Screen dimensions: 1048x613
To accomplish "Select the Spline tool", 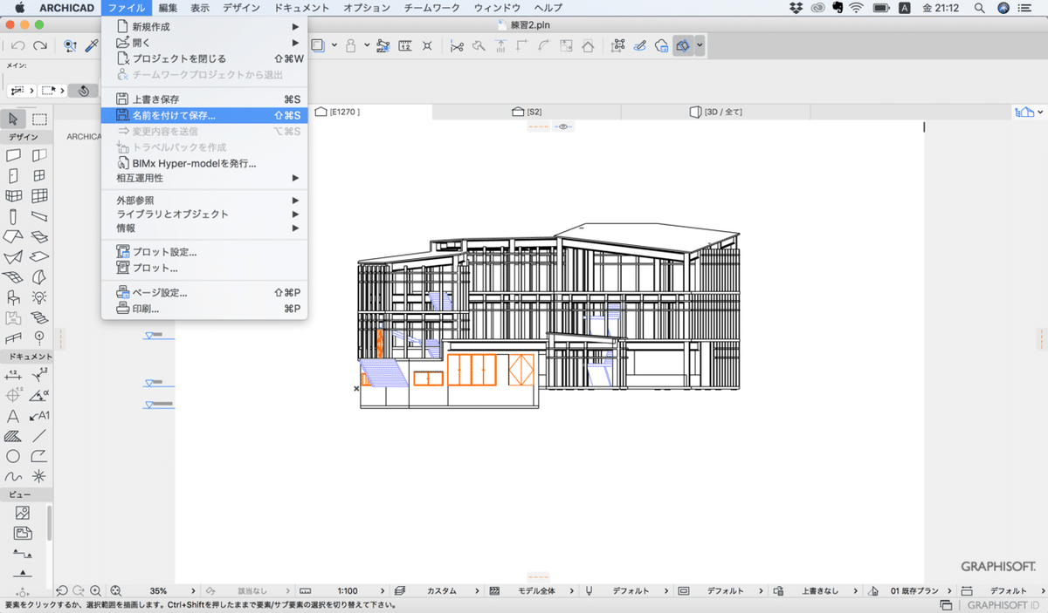I will 13,476.
